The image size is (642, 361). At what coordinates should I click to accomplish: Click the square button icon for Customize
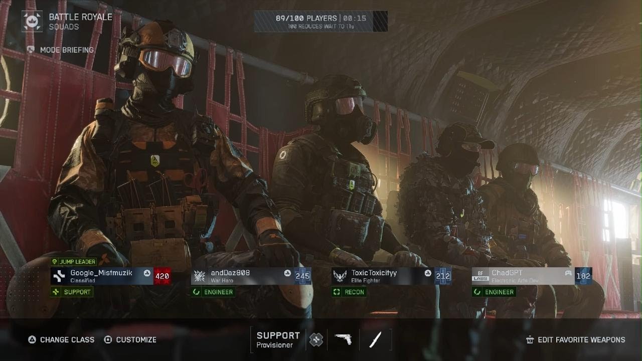point(108,339)
